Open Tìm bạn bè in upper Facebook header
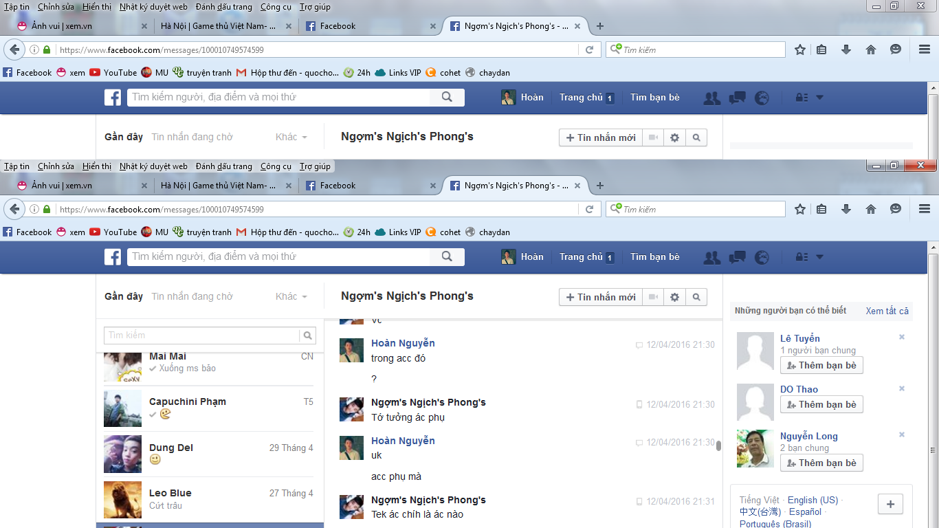Viewport: 939px width, 528px height. pyautogui.click(x=655, y=98)
